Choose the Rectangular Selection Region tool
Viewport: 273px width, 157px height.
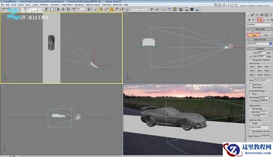pyautogui.click(x=52, y=10)
